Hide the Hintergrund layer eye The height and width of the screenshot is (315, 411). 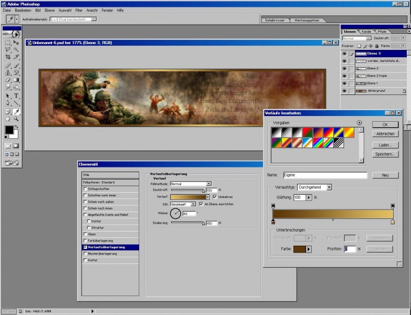[x=344, y=91]
